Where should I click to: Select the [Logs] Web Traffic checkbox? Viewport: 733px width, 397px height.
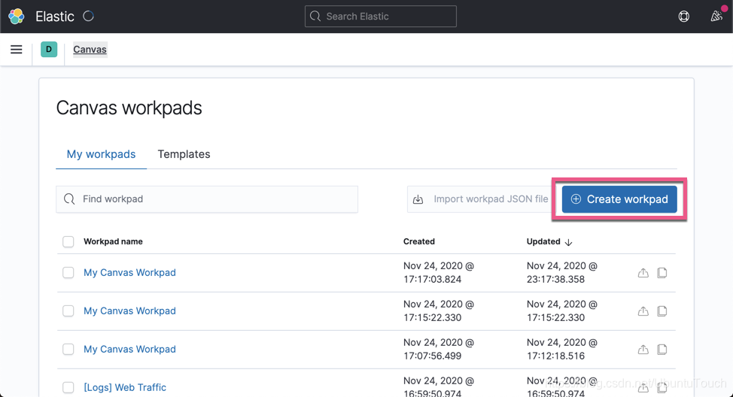click(68, 387)
